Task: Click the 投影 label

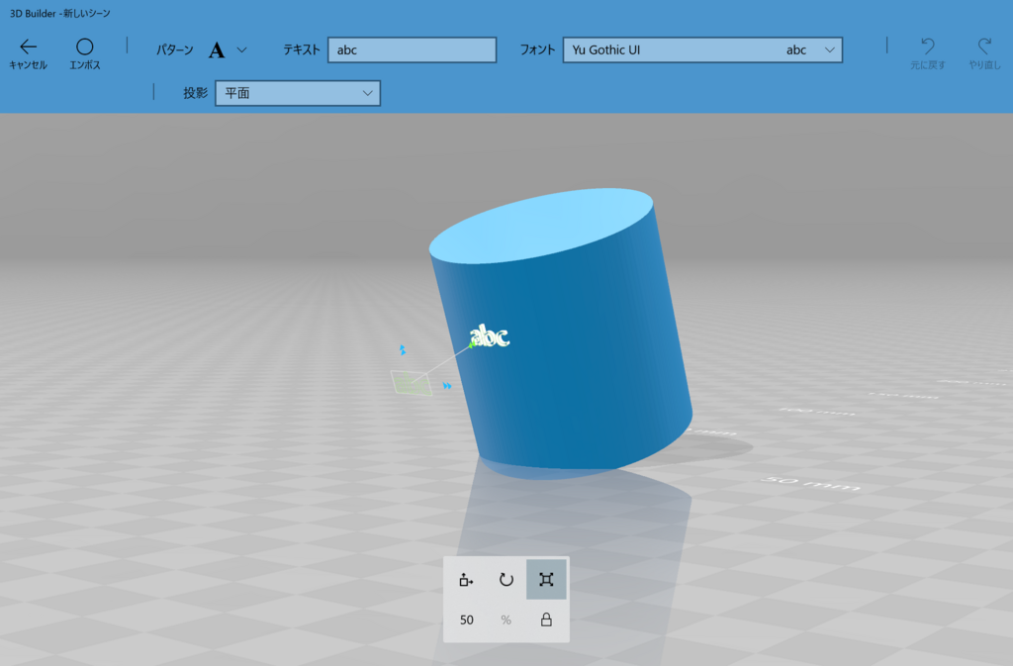Action: [195, 93]
